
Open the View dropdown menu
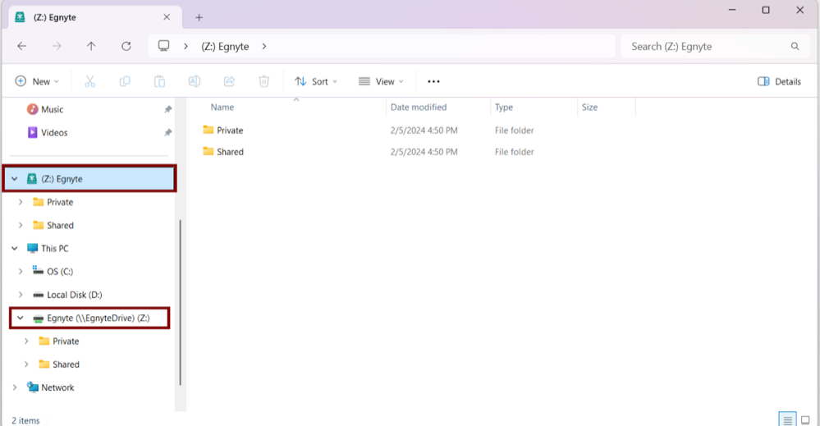pos(381,81)
